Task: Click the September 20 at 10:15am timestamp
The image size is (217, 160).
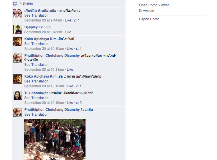Action: pos(44,103)
